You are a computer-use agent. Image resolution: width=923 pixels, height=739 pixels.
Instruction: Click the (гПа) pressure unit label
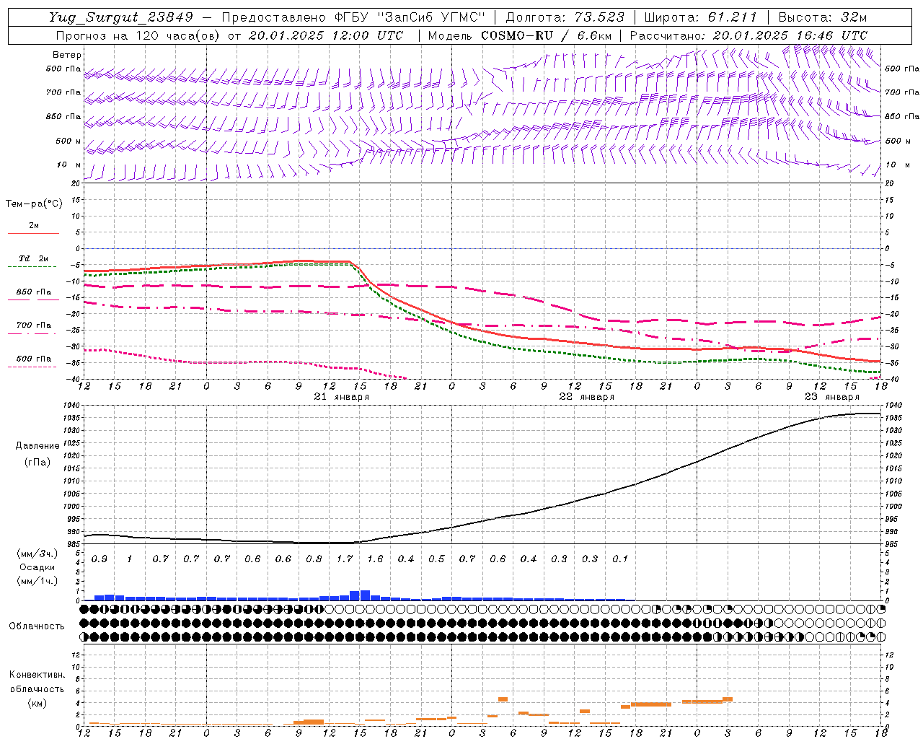pyautogui.click(x=37, y=462)
